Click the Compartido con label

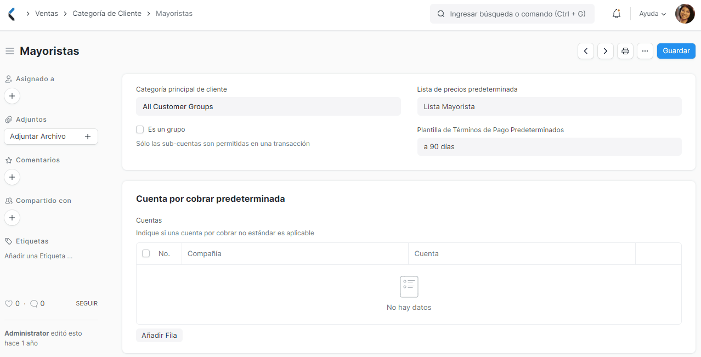click(x=44, y=201)
